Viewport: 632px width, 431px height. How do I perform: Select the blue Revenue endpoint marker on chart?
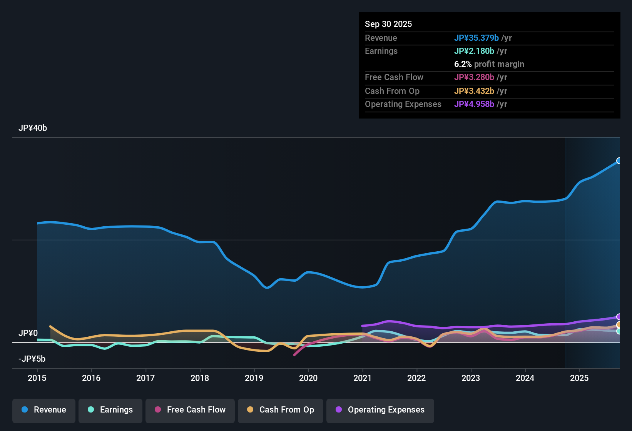pyautogui.click(x=619, y=160)
